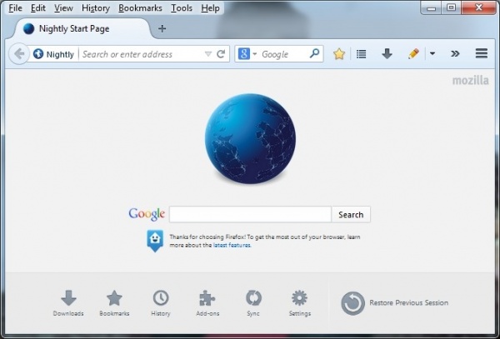The image size is (500, 339).
Task: Open the File menu
Action: [15, 8]
